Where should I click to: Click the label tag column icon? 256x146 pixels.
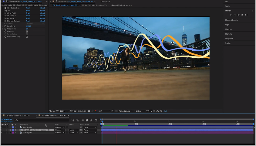pos(12,125)
